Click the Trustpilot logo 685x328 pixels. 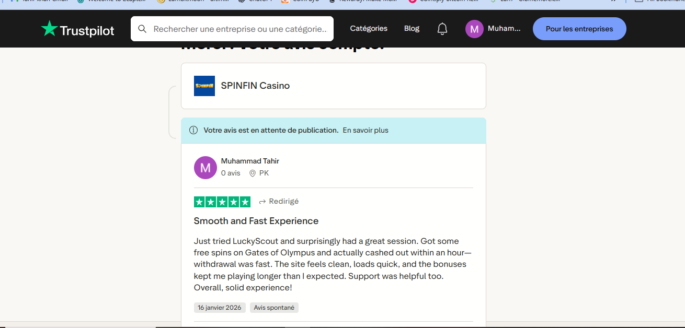(77, 29)
